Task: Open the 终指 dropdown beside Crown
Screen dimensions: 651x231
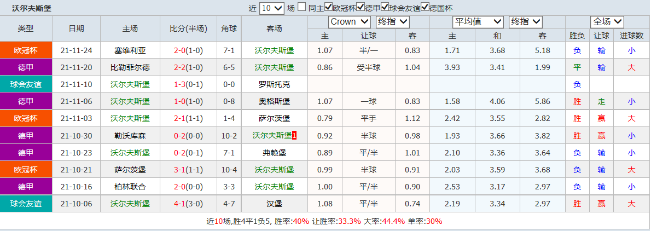Action: [392, 21]
